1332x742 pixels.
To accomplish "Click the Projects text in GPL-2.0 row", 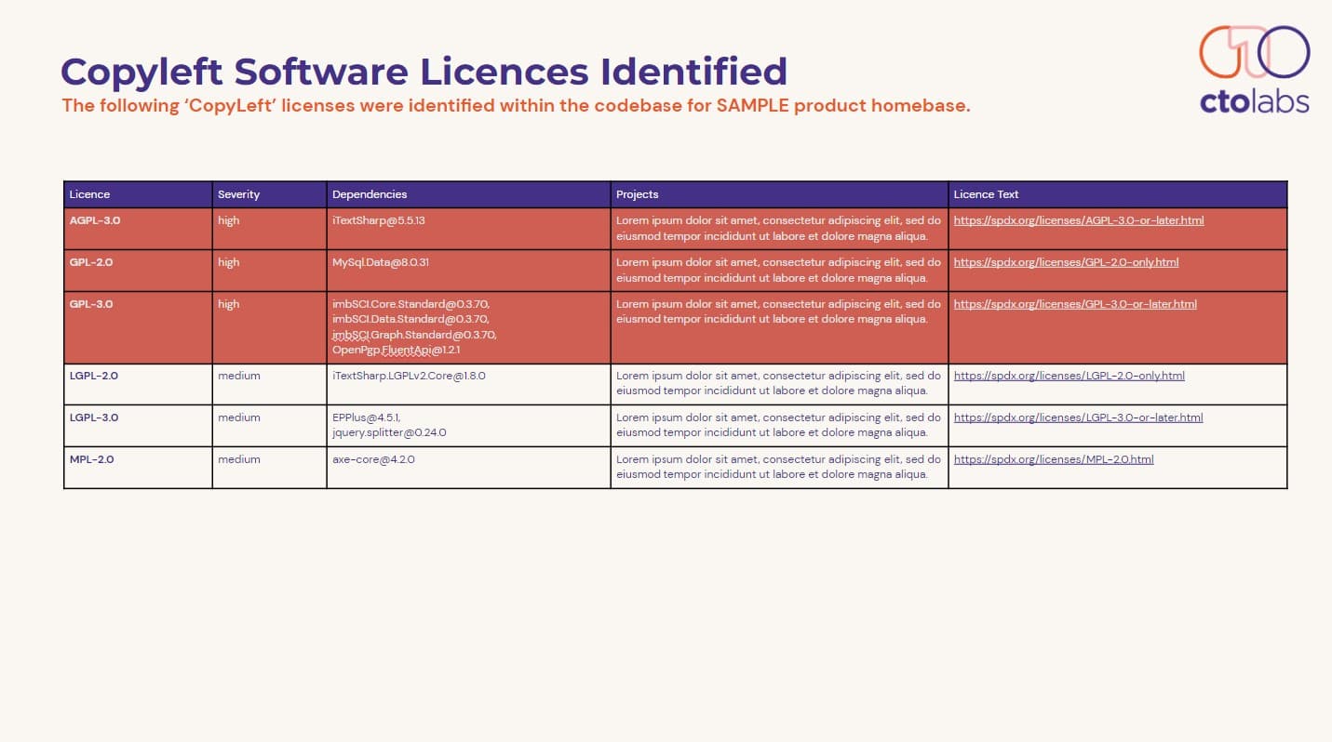I will click(x=778, y=271).
